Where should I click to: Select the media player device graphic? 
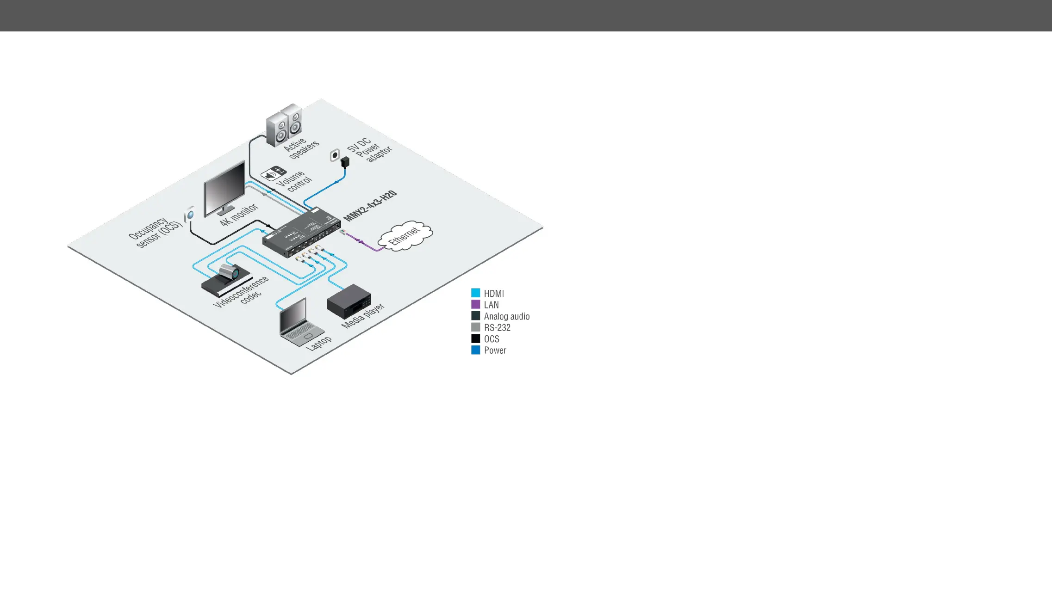click(349, 301)
